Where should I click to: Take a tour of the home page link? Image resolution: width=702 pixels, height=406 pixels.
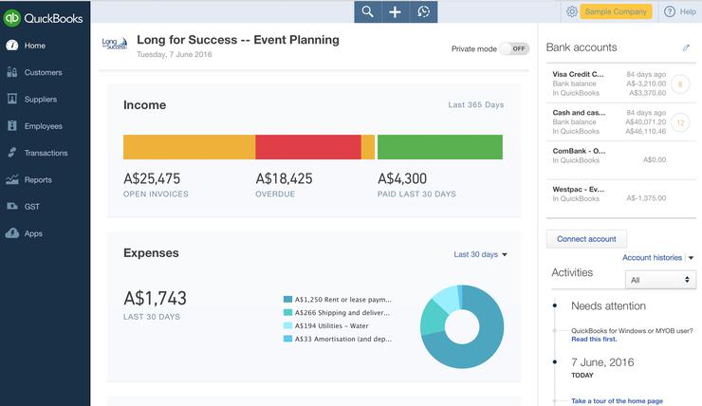click(x=617, y=401)
